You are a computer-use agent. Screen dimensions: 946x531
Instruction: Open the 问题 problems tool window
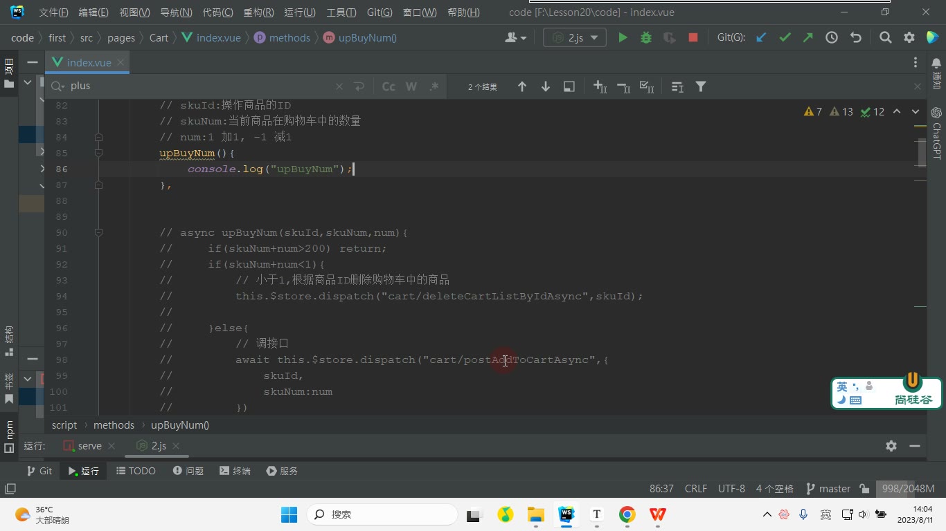pyautogui.click(x=188, y=471)
